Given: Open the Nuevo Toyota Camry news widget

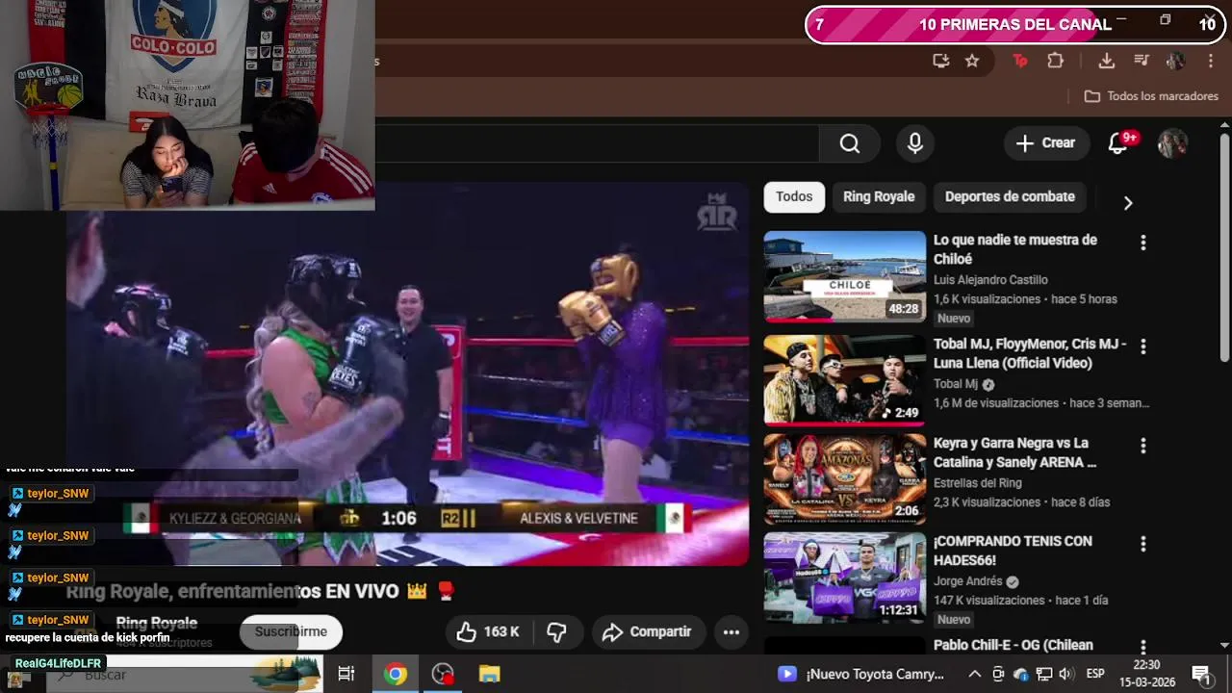Looking at the screenshot, I should tap(862, 674).
